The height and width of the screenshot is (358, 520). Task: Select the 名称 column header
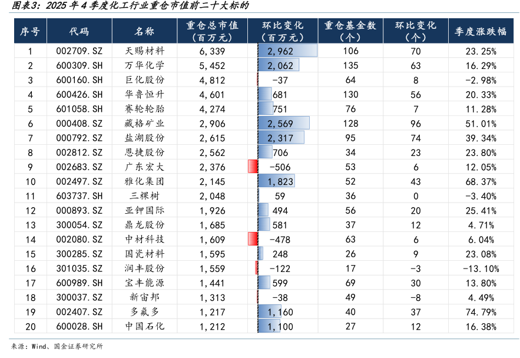click(x=144, y=31)
